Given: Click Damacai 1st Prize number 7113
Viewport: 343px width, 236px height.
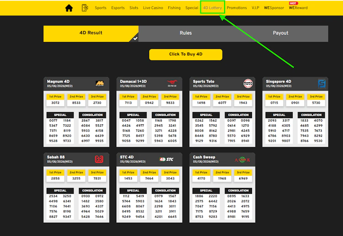Looking at the screenshot, I should click(x=128, y=103).
